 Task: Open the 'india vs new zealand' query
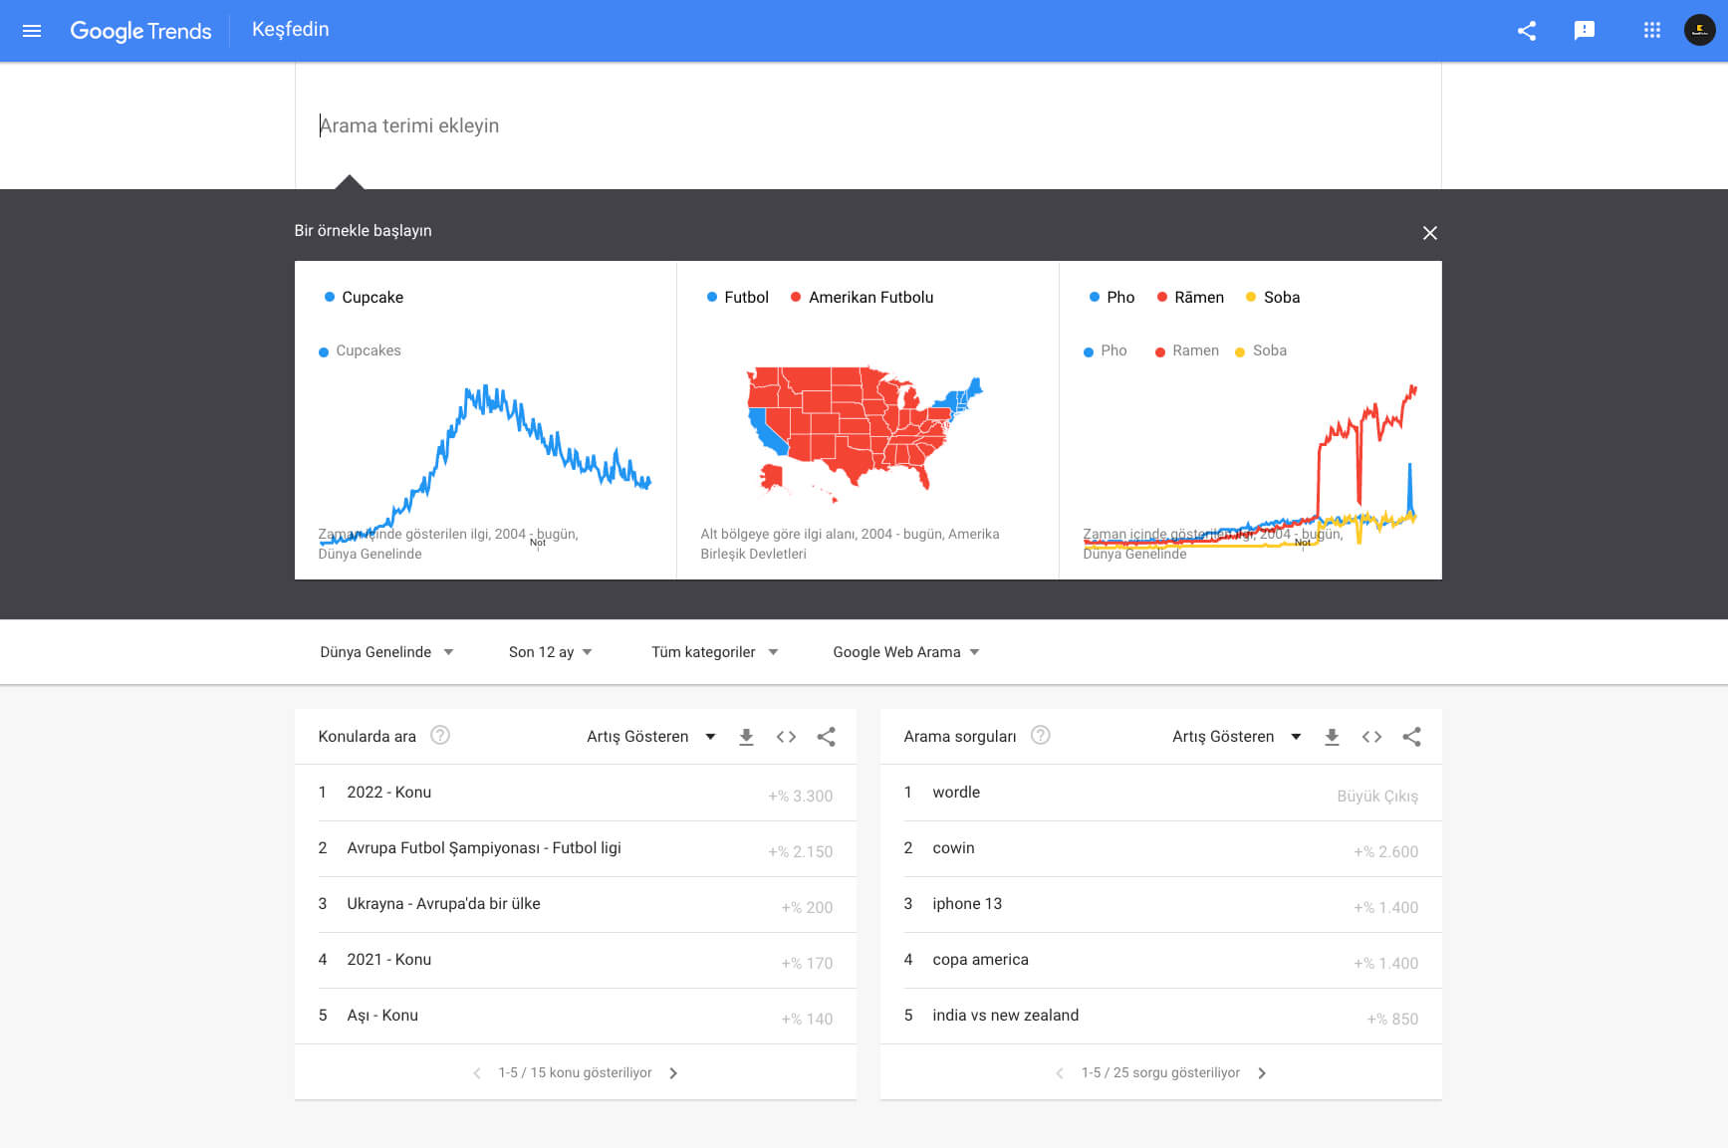pos(1161,1017)
